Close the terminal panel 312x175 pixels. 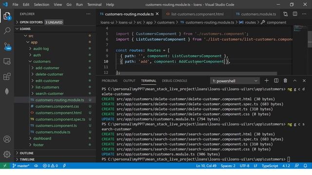(304, 81)
